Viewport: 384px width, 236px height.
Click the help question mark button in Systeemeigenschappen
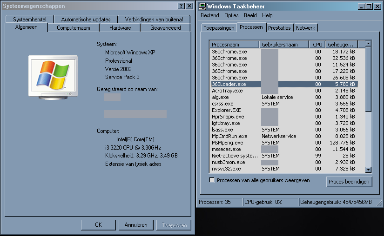pyautogui.click(x=181, y=6)
